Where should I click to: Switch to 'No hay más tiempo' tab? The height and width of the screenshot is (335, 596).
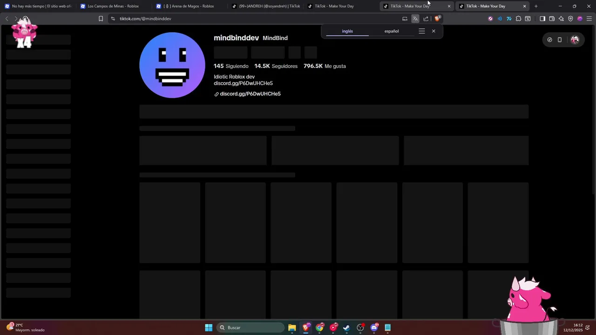[38, 6]
